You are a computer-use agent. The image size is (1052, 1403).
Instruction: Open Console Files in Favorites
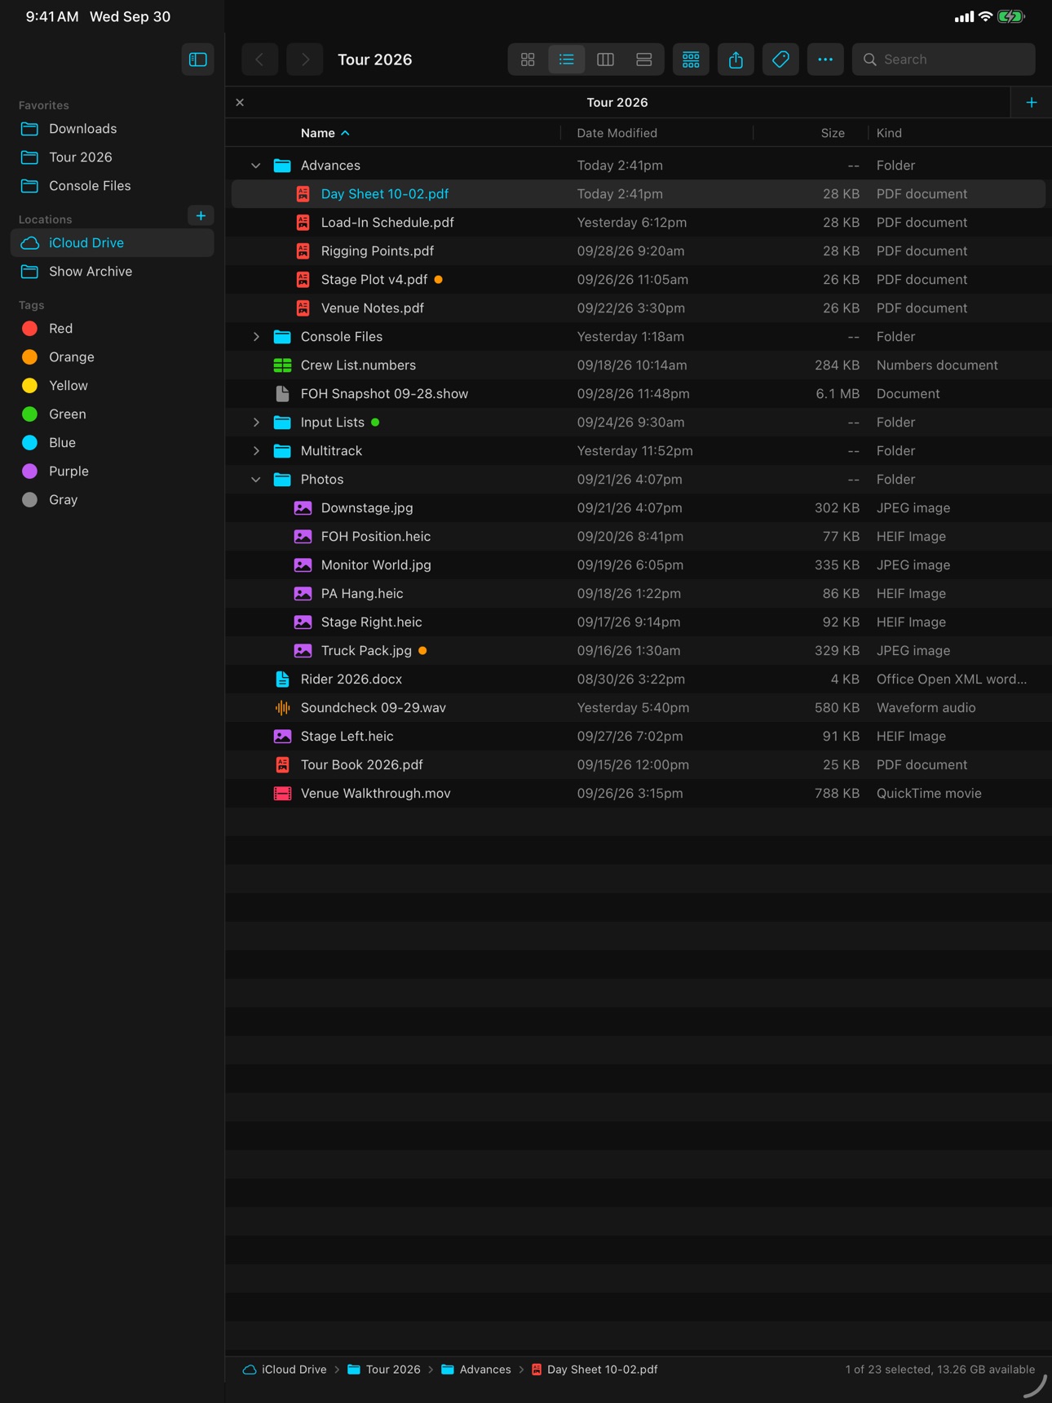point(112,186)
